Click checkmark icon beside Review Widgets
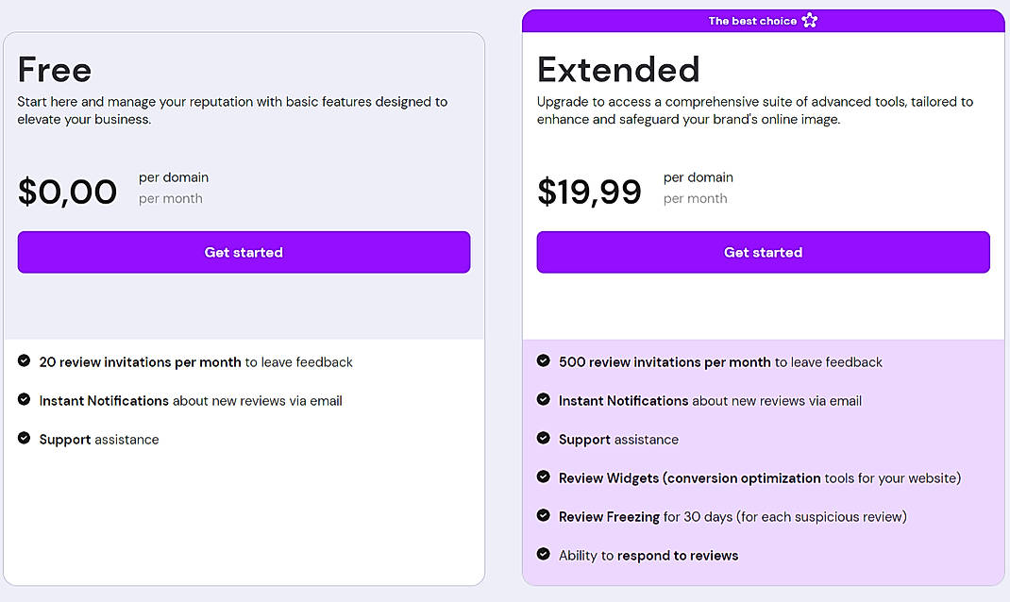This screenshot has width=1010, height=602. tap(544, 477)
